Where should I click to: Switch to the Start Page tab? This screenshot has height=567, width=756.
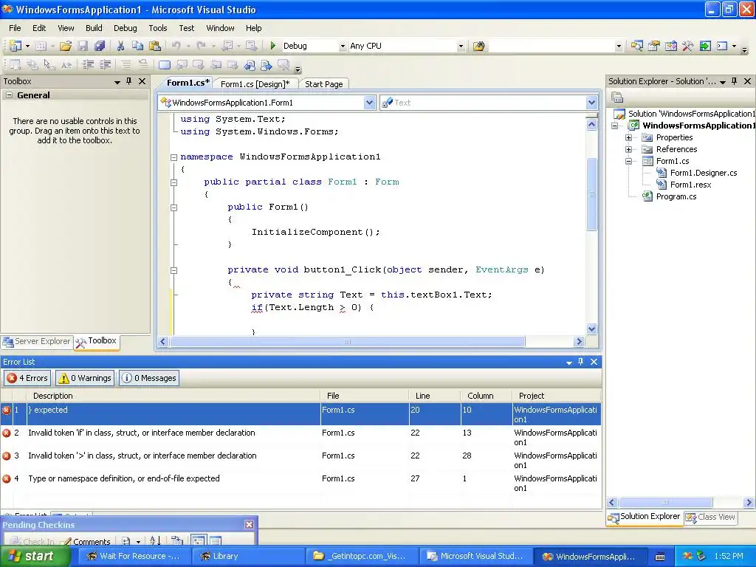324,84
